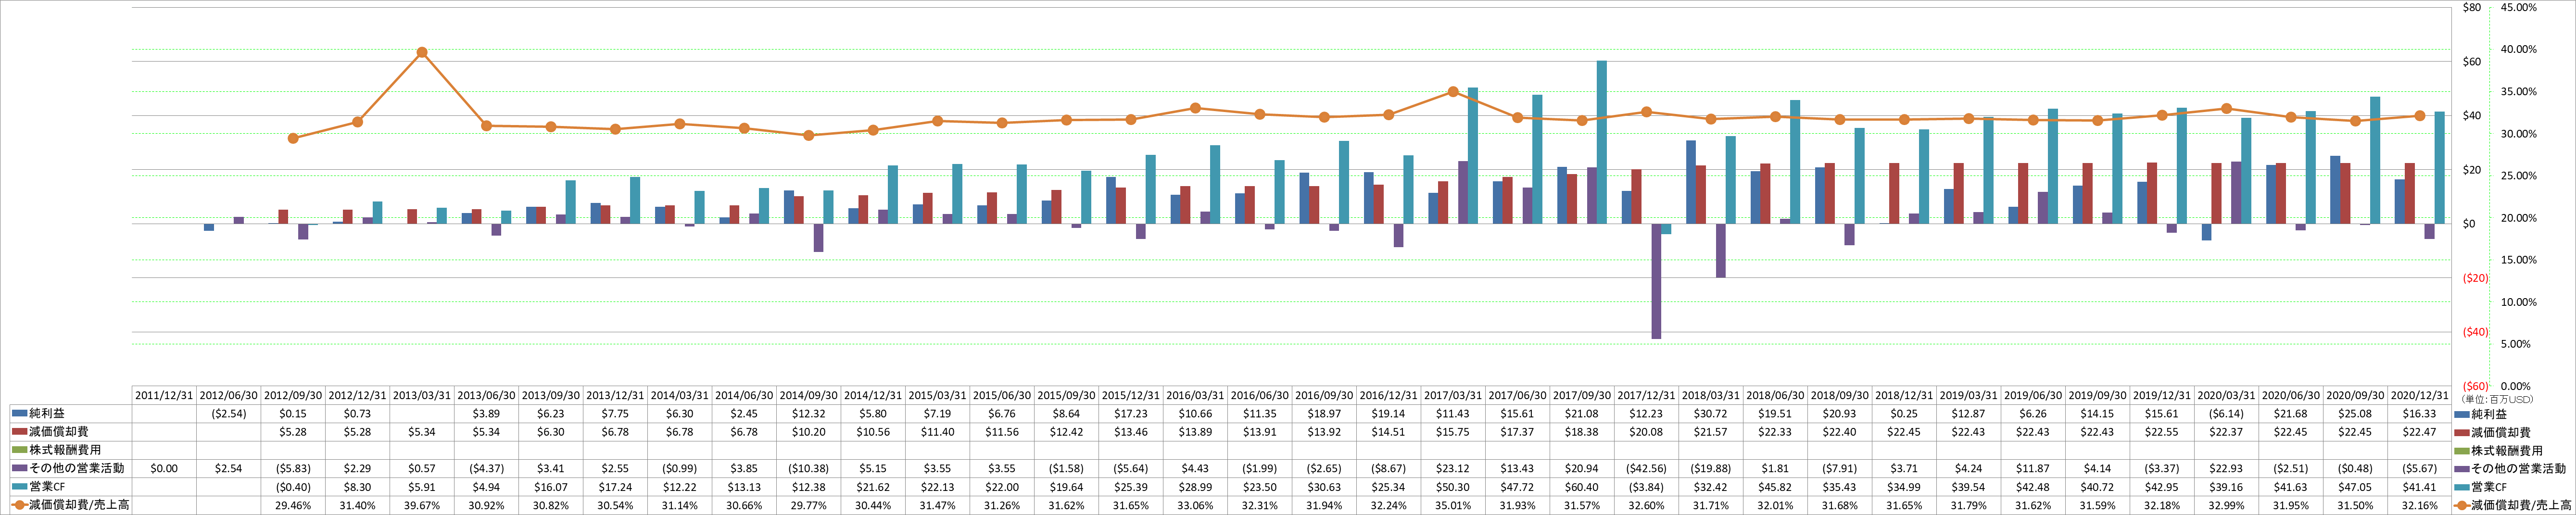Select the 営業CF label in the right legend
This screenshot has width=2576, height=515.
[x=2489, y=487]
